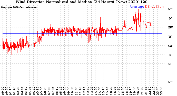This screenshot has height=96, width=177.
Task: Click the 02:20 time axis label
Action: click(x=18, y=91)
